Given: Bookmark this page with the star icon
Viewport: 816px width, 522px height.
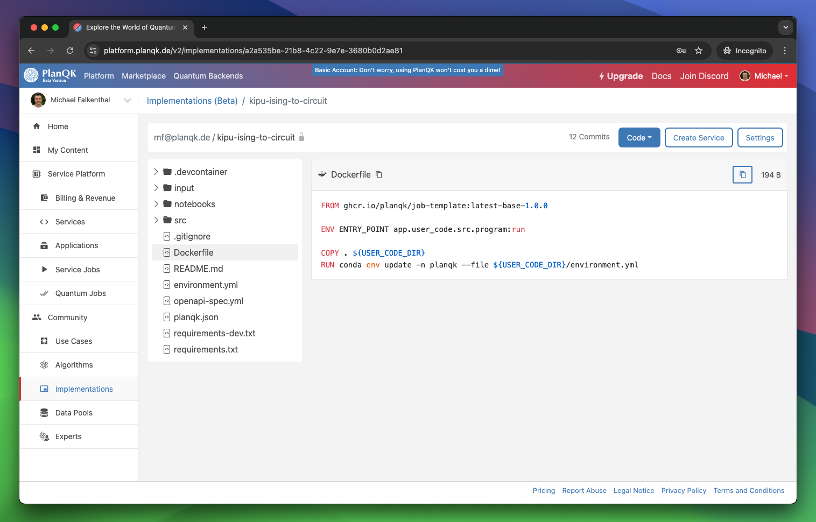Looking at the screenshot, I should (699, 51).
